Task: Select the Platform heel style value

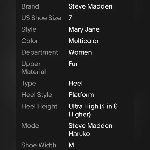Action: coord(81,95)
